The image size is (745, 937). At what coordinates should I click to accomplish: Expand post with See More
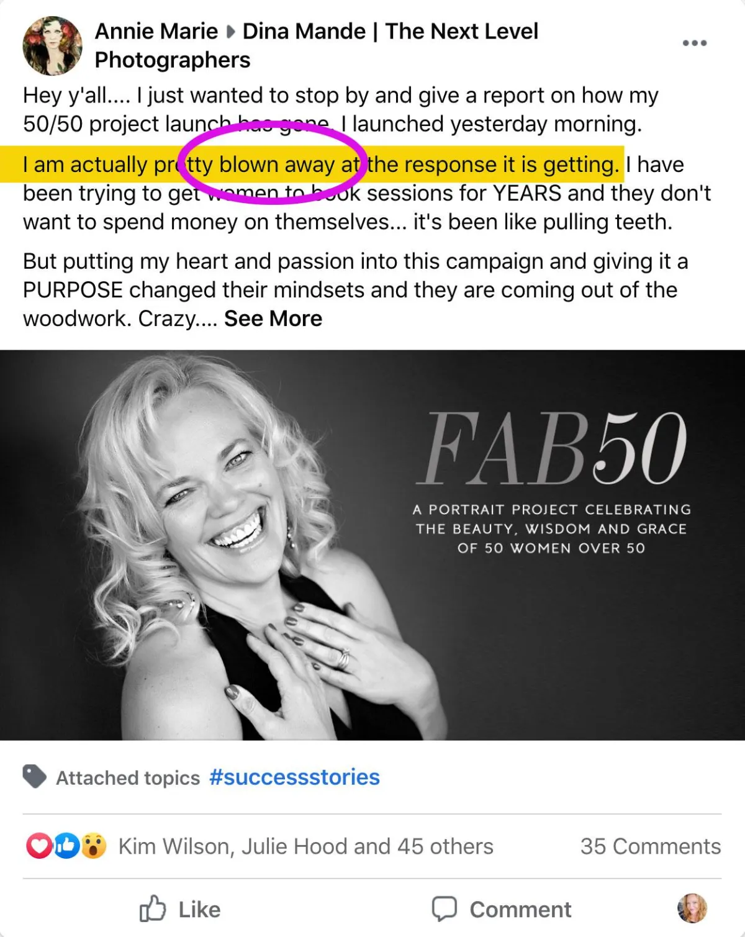point(273,319)
